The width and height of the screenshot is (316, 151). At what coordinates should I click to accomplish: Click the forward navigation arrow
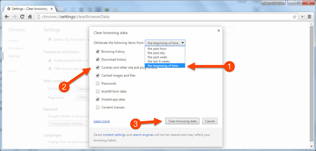pyautogui.click(x=14, y=17)
